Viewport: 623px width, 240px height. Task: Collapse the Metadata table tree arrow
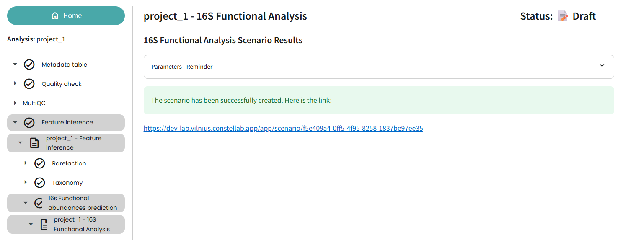click(x=15, y=65)
